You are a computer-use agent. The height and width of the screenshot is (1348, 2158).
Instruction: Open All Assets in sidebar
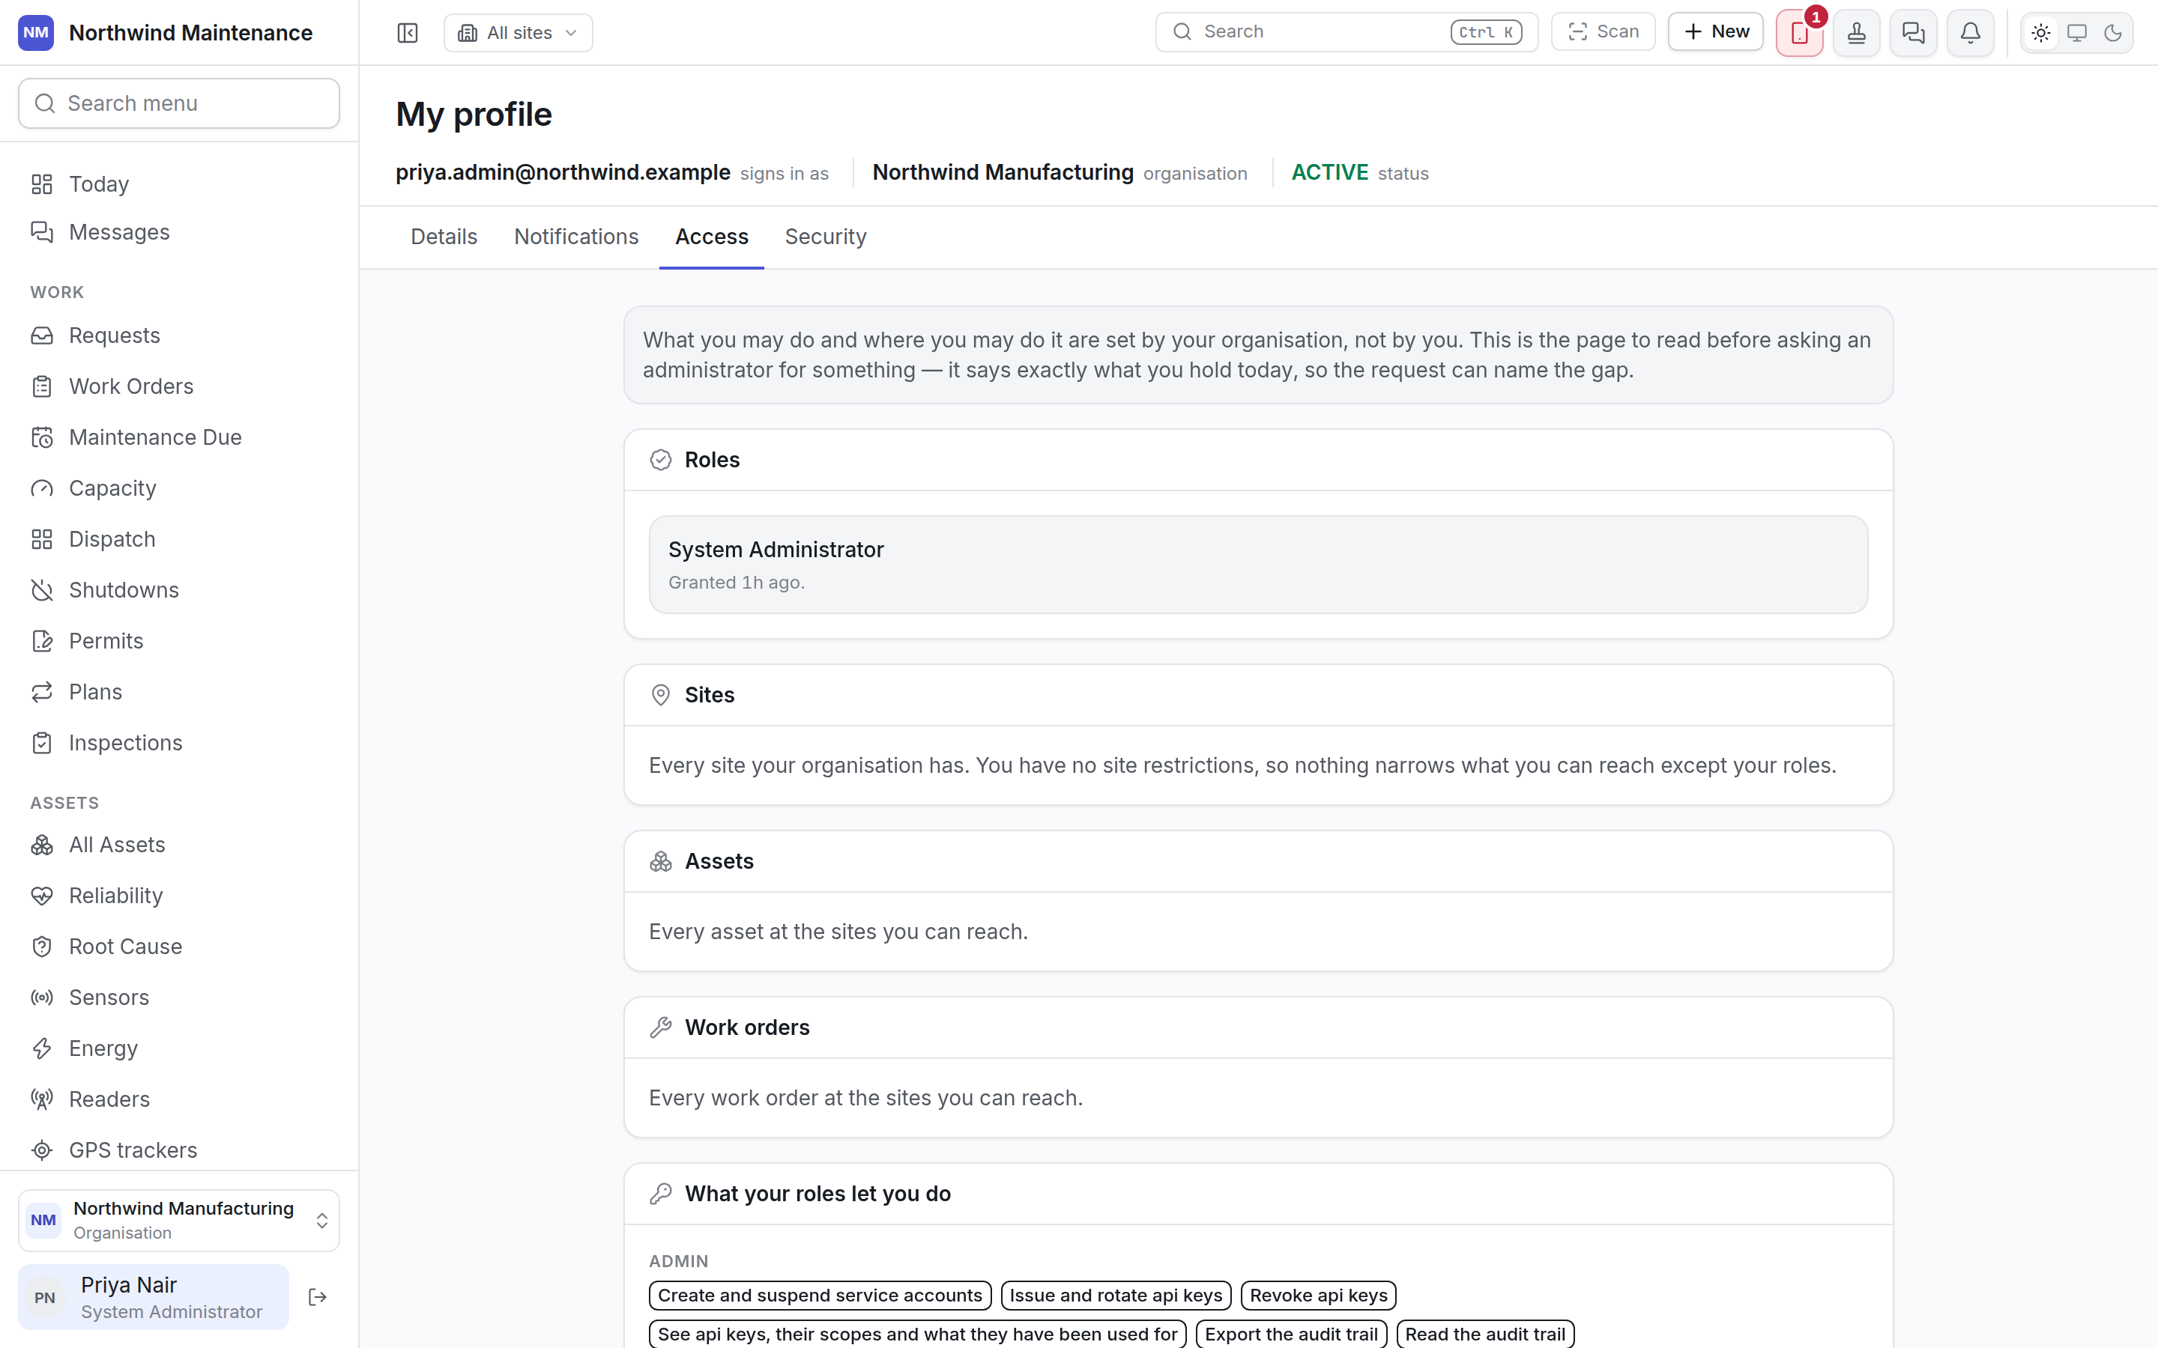179,844
